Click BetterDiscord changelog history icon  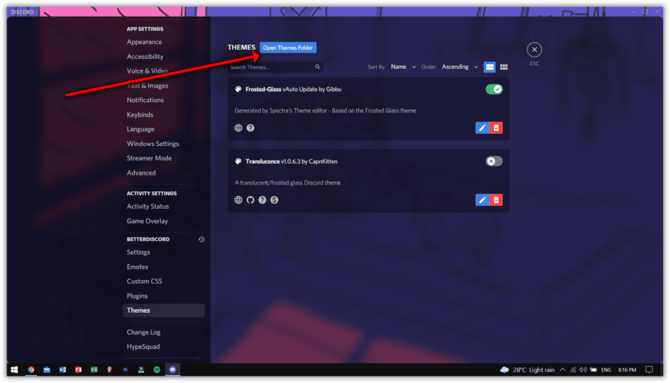pyautogui.click(x=202, y=240)
